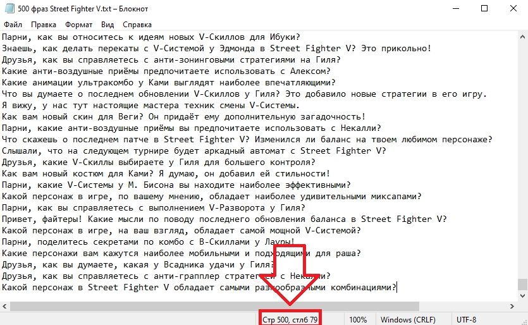Click the last line ending 'комбинациями?'

coord(199,288)
